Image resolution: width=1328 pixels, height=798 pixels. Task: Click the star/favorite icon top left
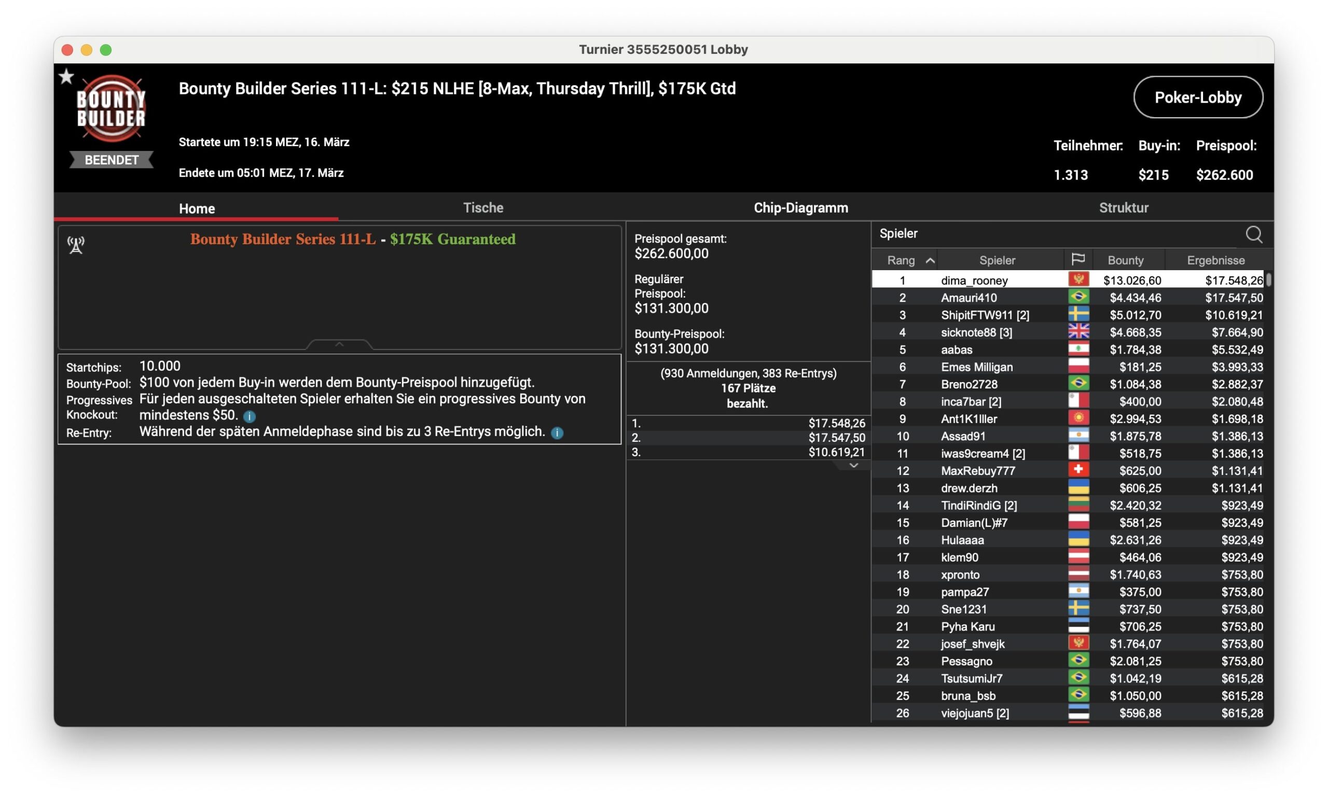(x=65, y=74)
